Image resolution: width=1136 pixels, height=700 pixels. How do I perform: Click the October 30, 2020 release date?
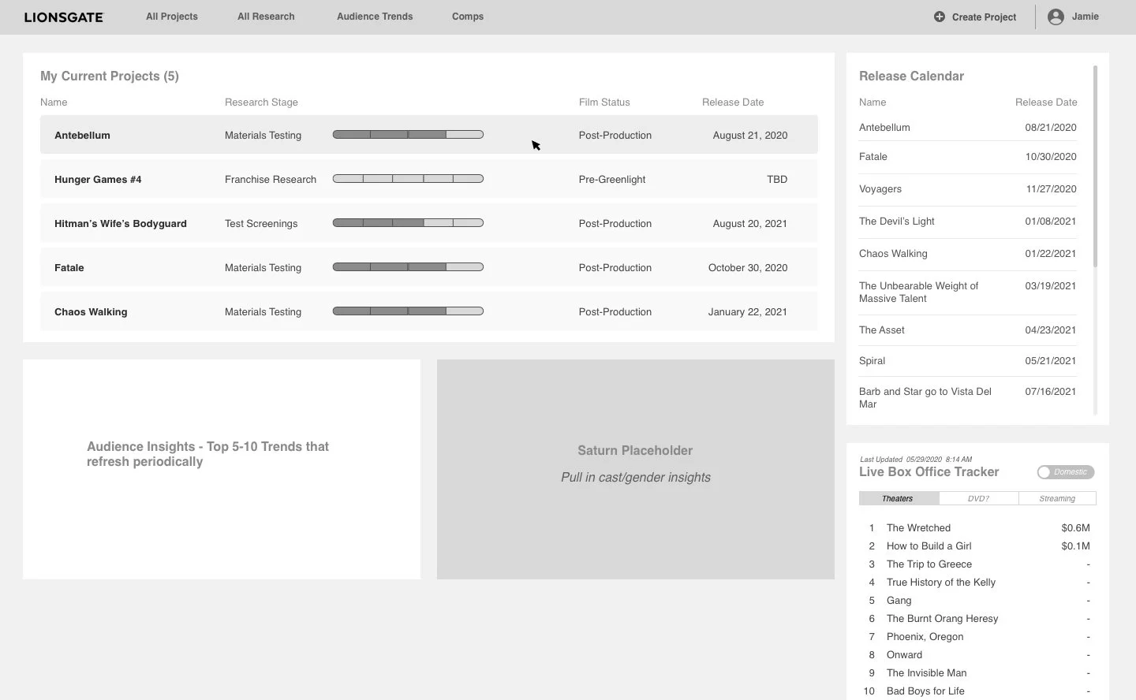[748, 268]
